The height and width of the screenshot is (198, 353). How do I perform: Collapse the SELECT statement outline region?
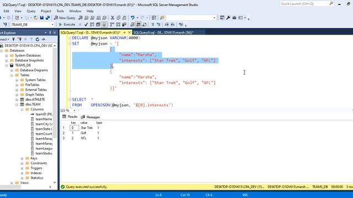click(x=70, y=100)
